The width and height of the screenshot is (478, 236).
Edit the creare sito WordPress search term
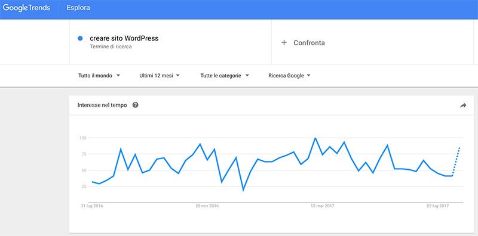pyautogui.click(x=124, y=39)
